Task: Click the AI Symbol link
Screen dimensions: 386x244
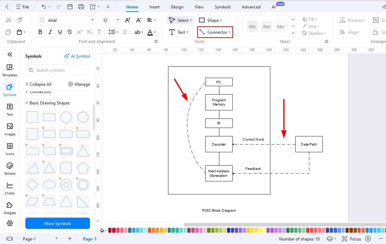Action: (77, 56)
